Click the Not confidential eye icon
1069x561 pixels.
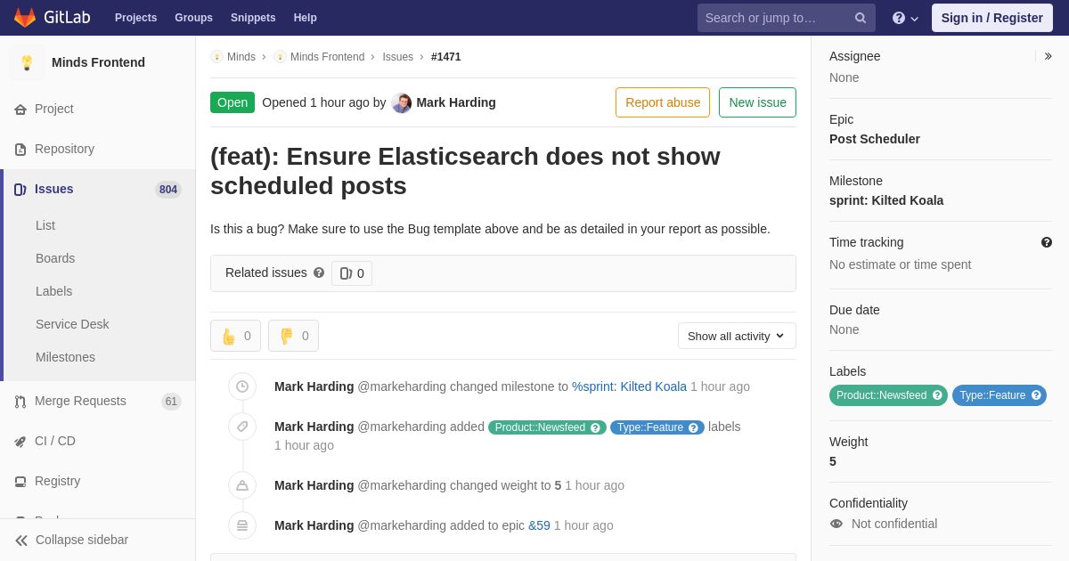pyautogui.click(x=836, y=524)
